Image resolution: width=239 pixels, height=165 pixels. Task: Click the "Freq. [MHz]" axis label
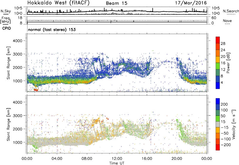(5, 20)
